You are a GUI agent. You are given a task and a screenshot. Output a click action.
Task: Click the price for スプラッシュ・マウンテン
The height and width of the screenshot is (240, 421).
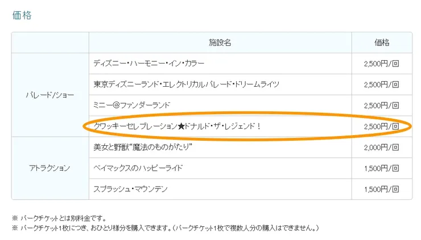(x=381, y=188)
